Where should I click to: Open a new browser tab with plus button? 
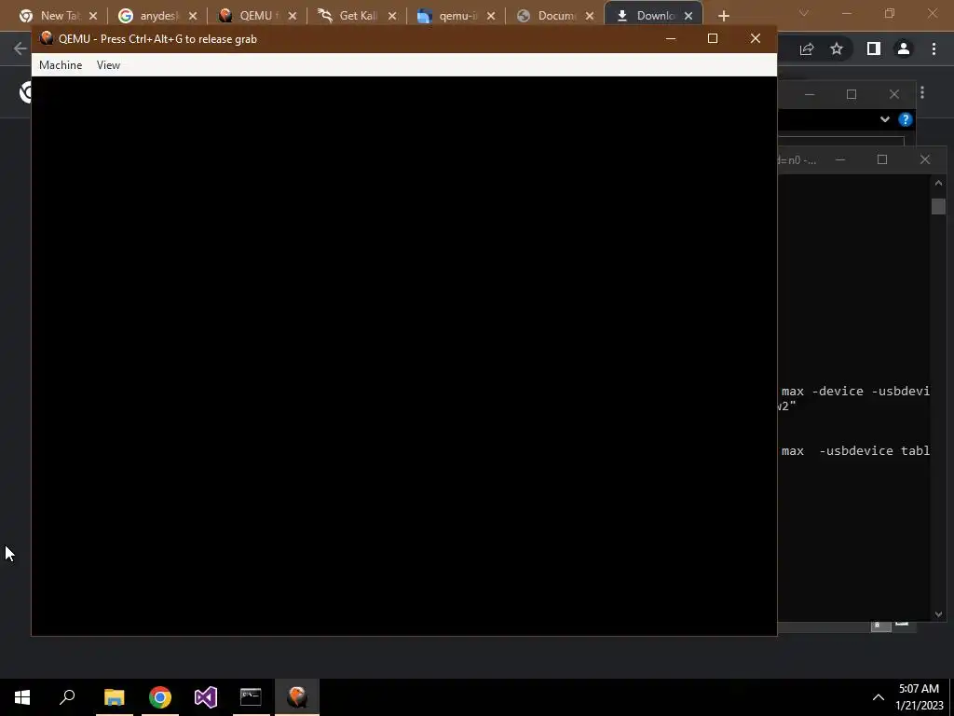(x=723, y=16)
